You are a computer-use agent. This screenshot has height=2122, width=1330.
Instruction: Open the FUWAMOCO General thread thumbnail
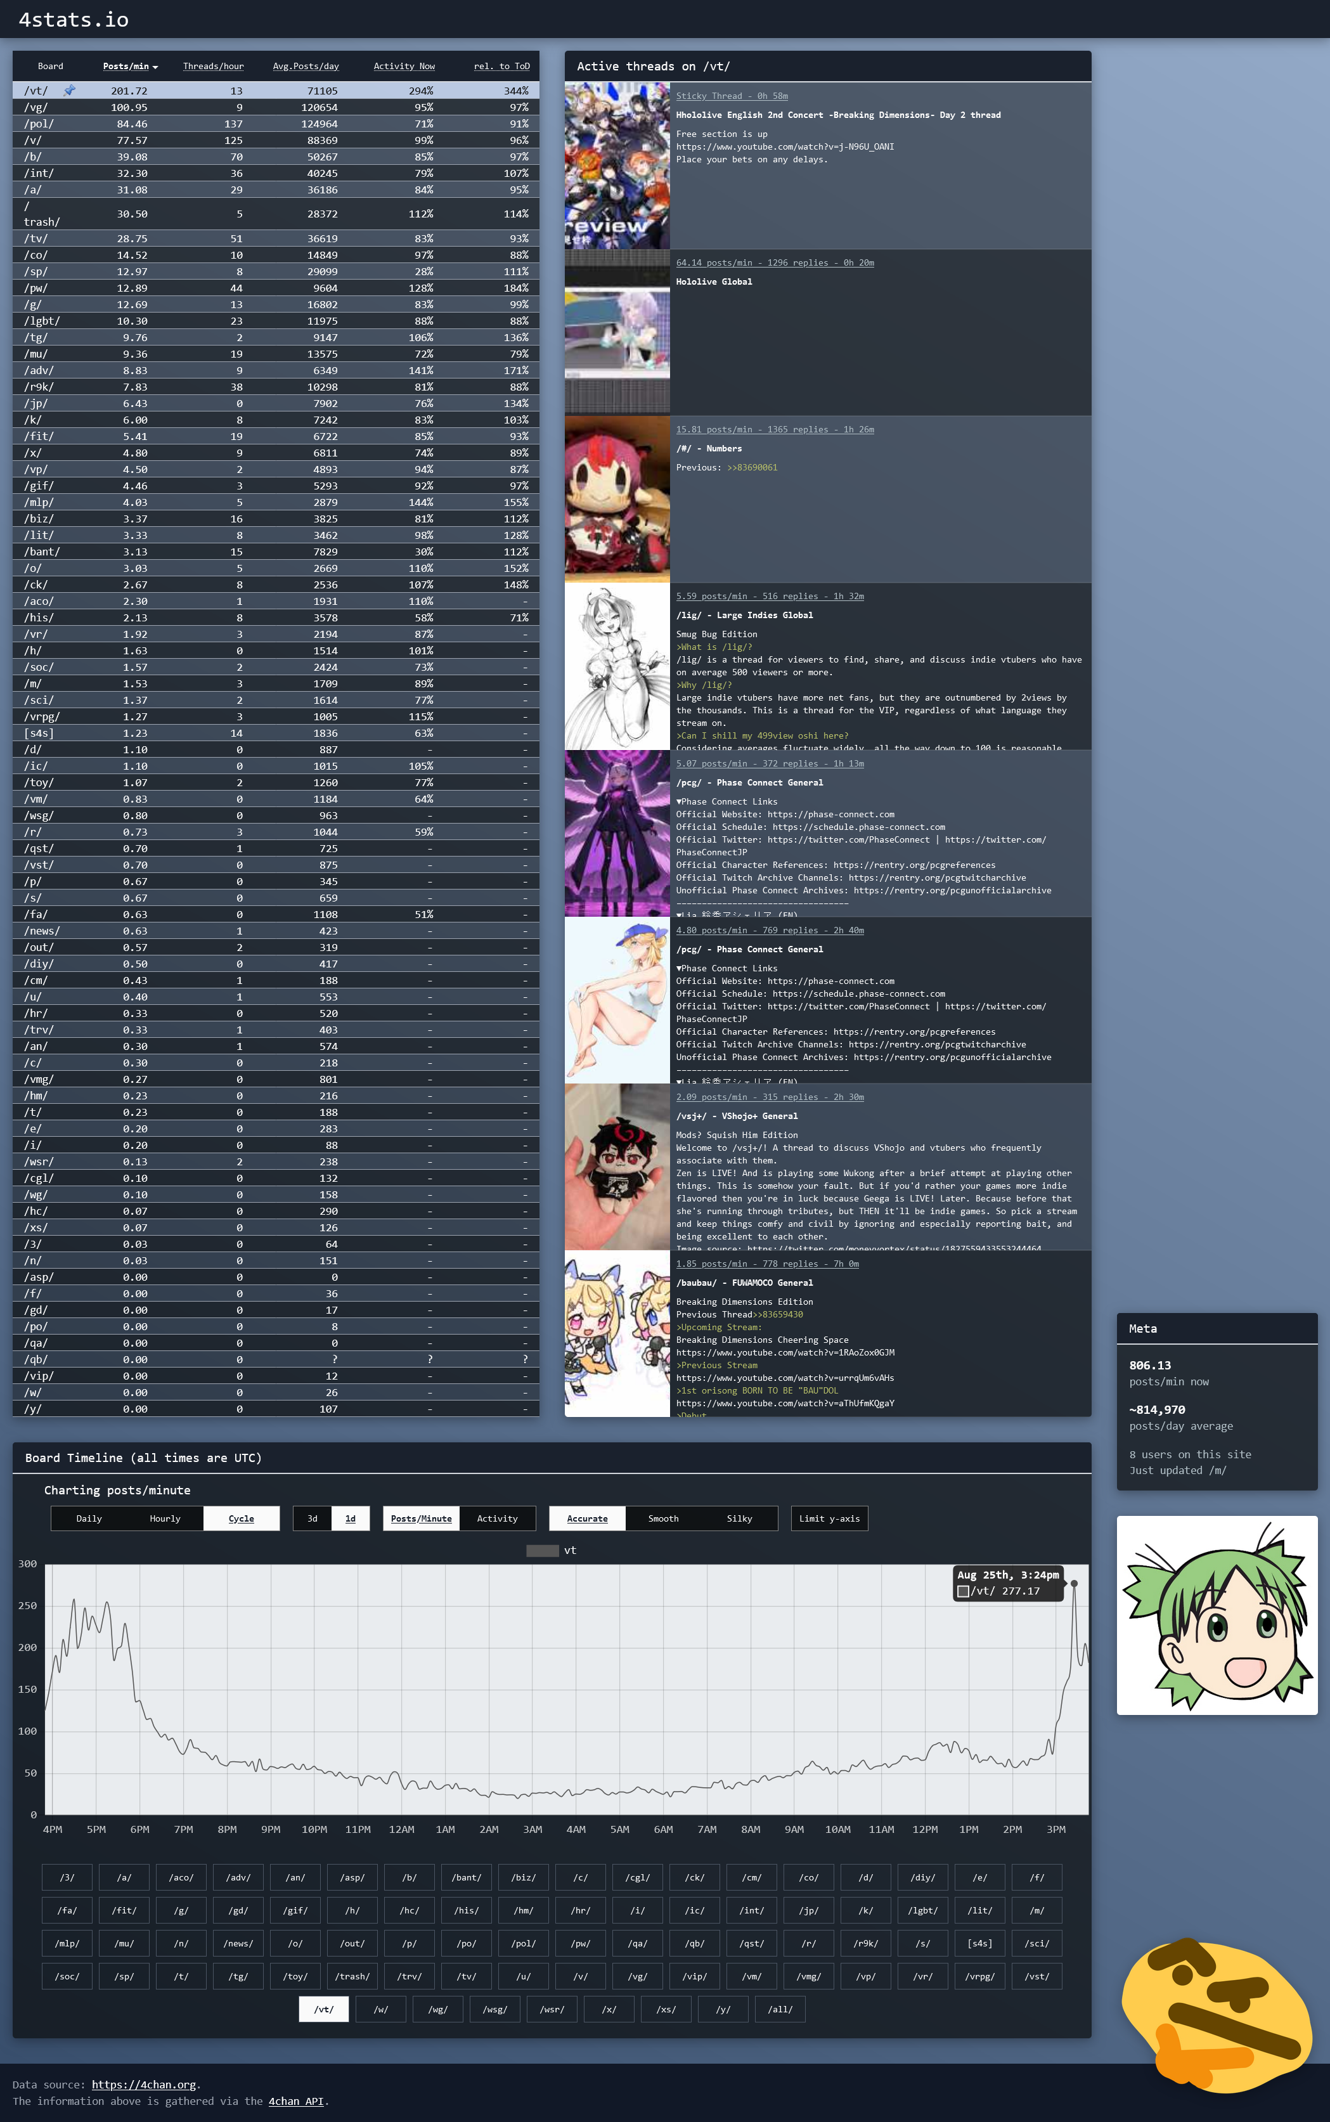pyautogui.click(x=617, y=1333)
